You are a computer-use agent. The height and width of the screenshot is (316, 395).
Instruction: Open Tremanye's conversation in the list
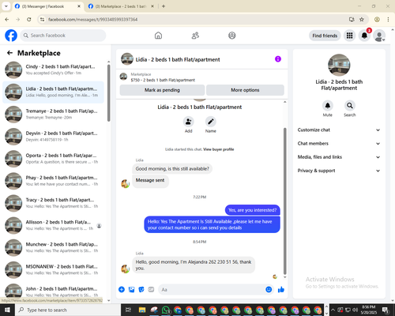[x=53, y=115]
